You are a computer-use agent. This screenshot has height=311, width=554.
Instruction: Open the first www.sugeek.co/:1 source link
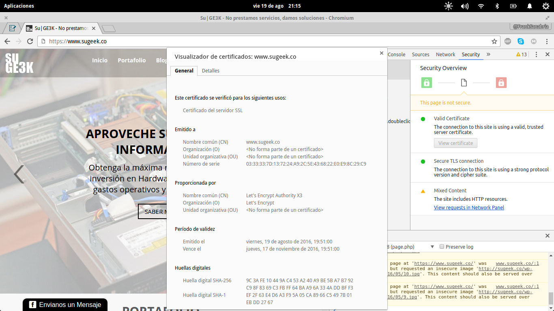click(517, 263)
